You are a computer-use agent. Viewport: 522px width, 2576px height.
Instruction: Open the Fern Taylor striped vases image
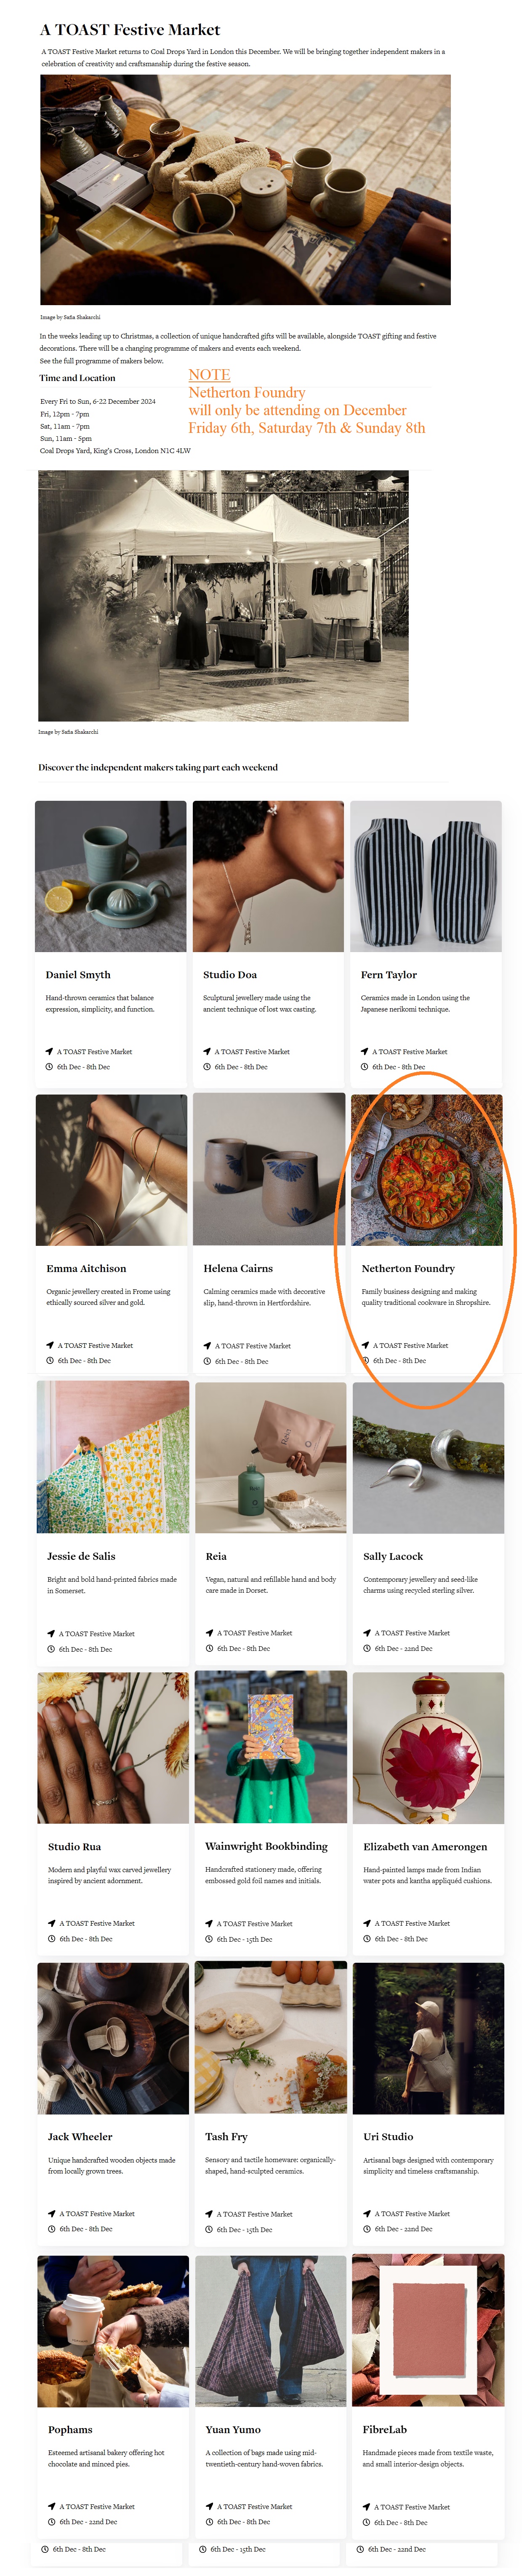pos(425,876)
